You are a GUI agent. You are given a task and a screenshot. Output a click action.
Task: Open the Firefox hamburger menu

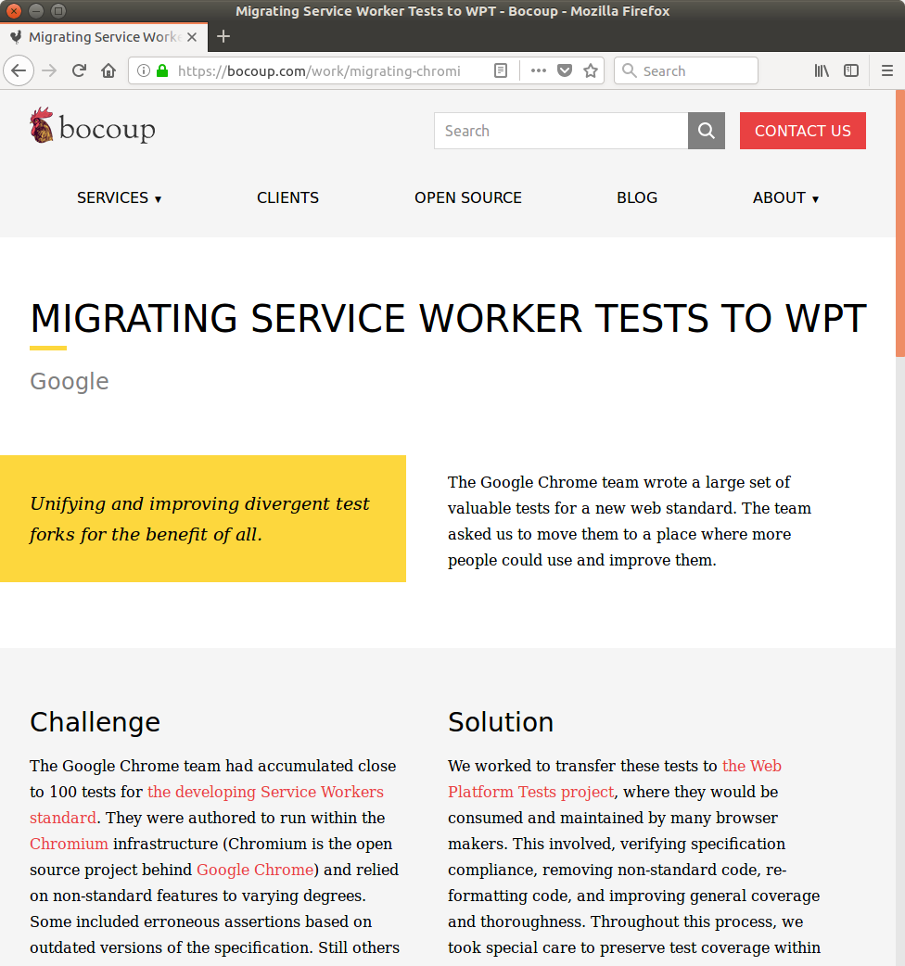coord(887,70)
